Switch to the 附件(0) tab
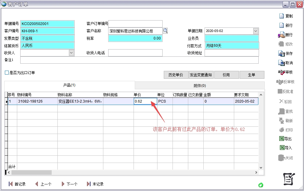The image size is (304, 191). tap(199, 85)
